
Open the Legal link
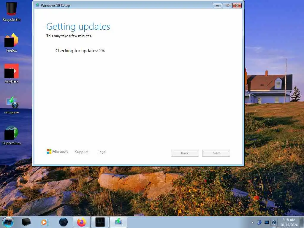click(x=102, y=152)
